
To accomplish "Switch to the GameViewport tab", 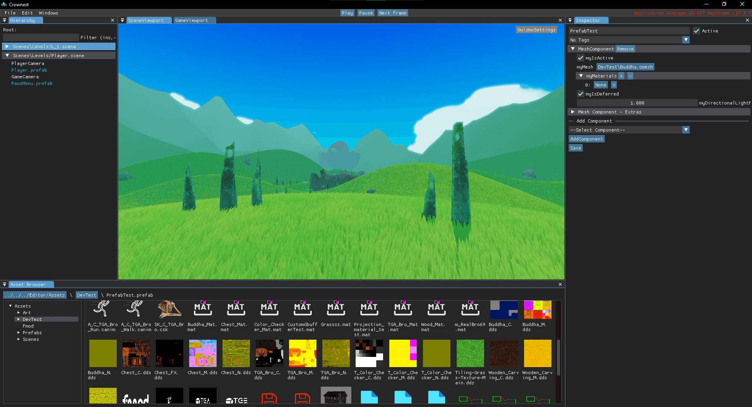I will (192, 20).
